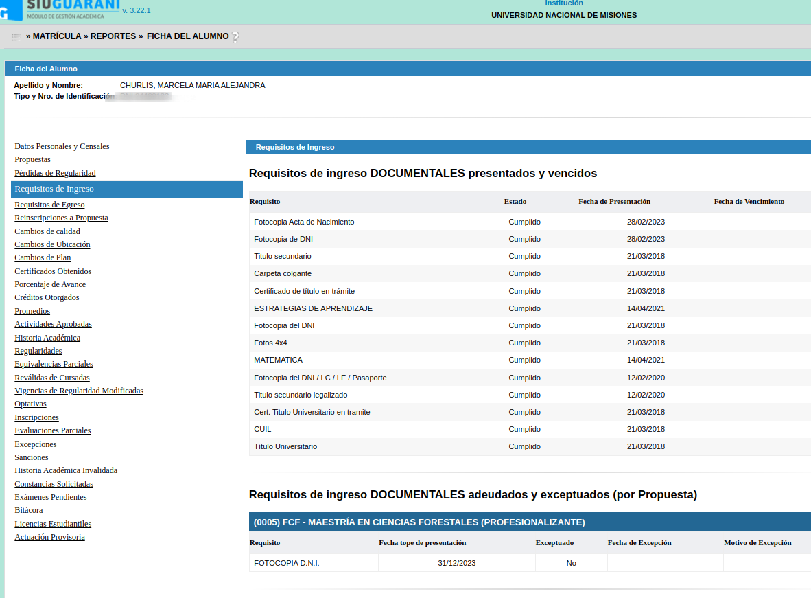The height and width of the screenshot is (598, 811).
Task: Open the Inscripciones link
Action: [37, 417]
